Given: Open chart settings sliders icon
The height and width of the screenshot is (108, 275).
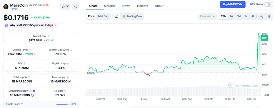Looking at the screenshot, I should click(269, 16).
